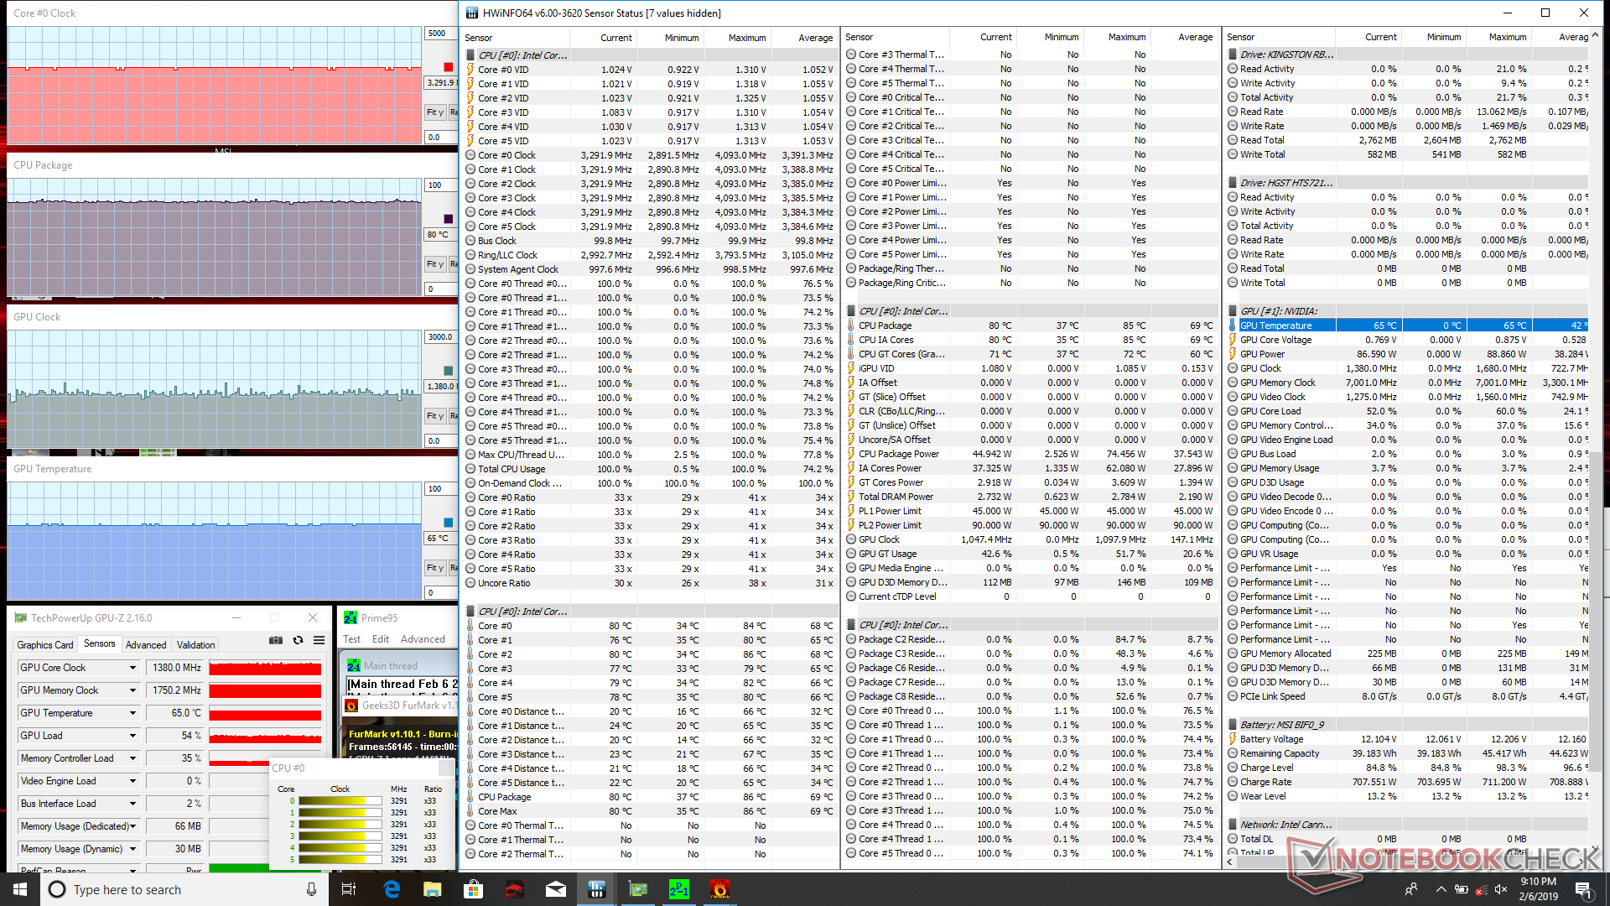Expand Memory Controller Load dropdown
Viewport: 1610px width, 906px height.
pyautogui.click(x=132, y=758)
